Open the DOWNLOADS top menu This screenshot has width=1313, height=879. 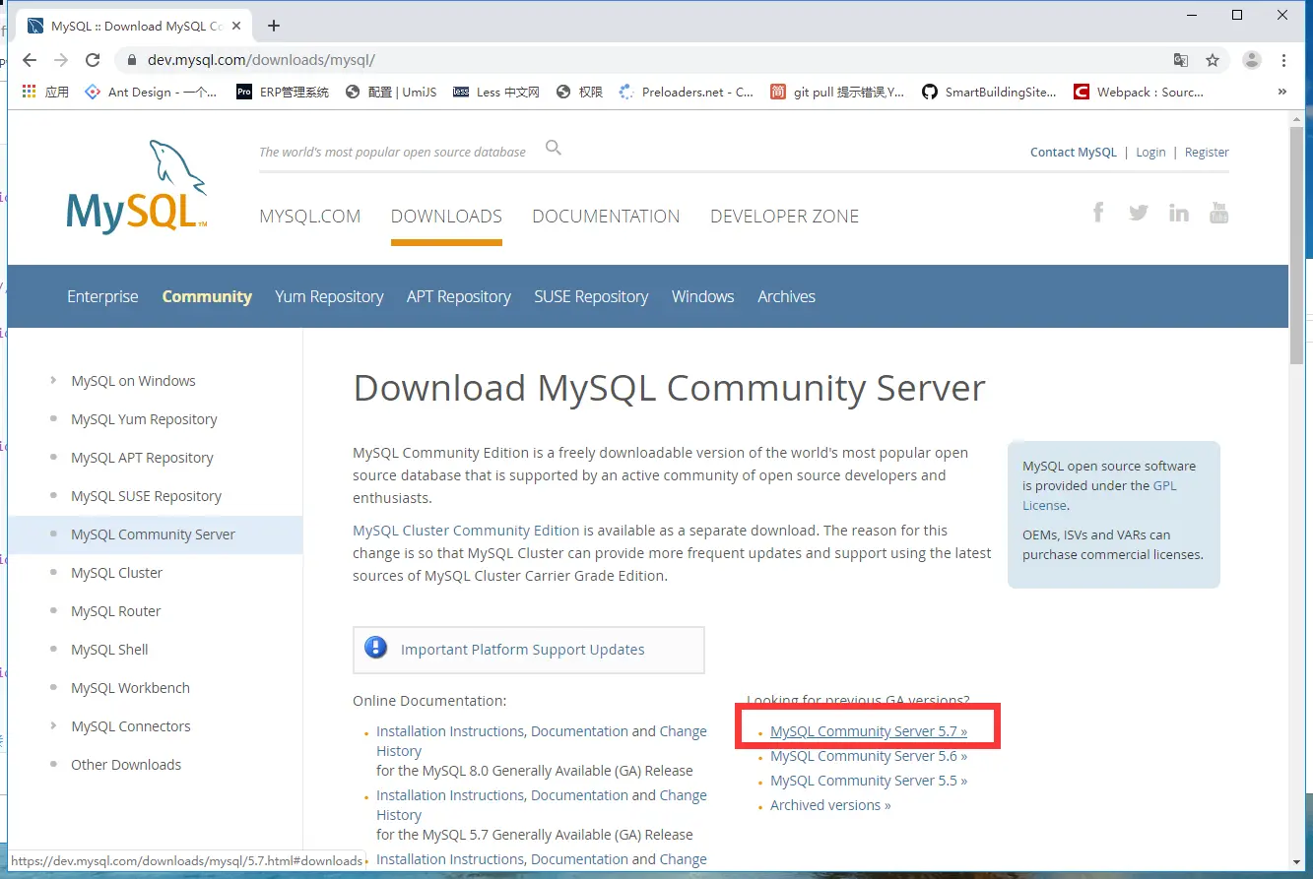pos(446,217)
